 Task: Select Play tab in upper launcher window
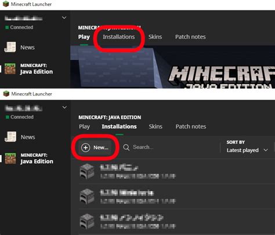click(84, 37)
